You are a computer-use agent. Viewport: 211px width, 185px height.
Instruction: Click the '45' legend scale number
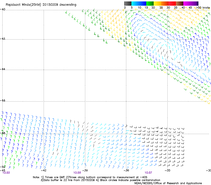pyautogui.click(x=190, y=8)
